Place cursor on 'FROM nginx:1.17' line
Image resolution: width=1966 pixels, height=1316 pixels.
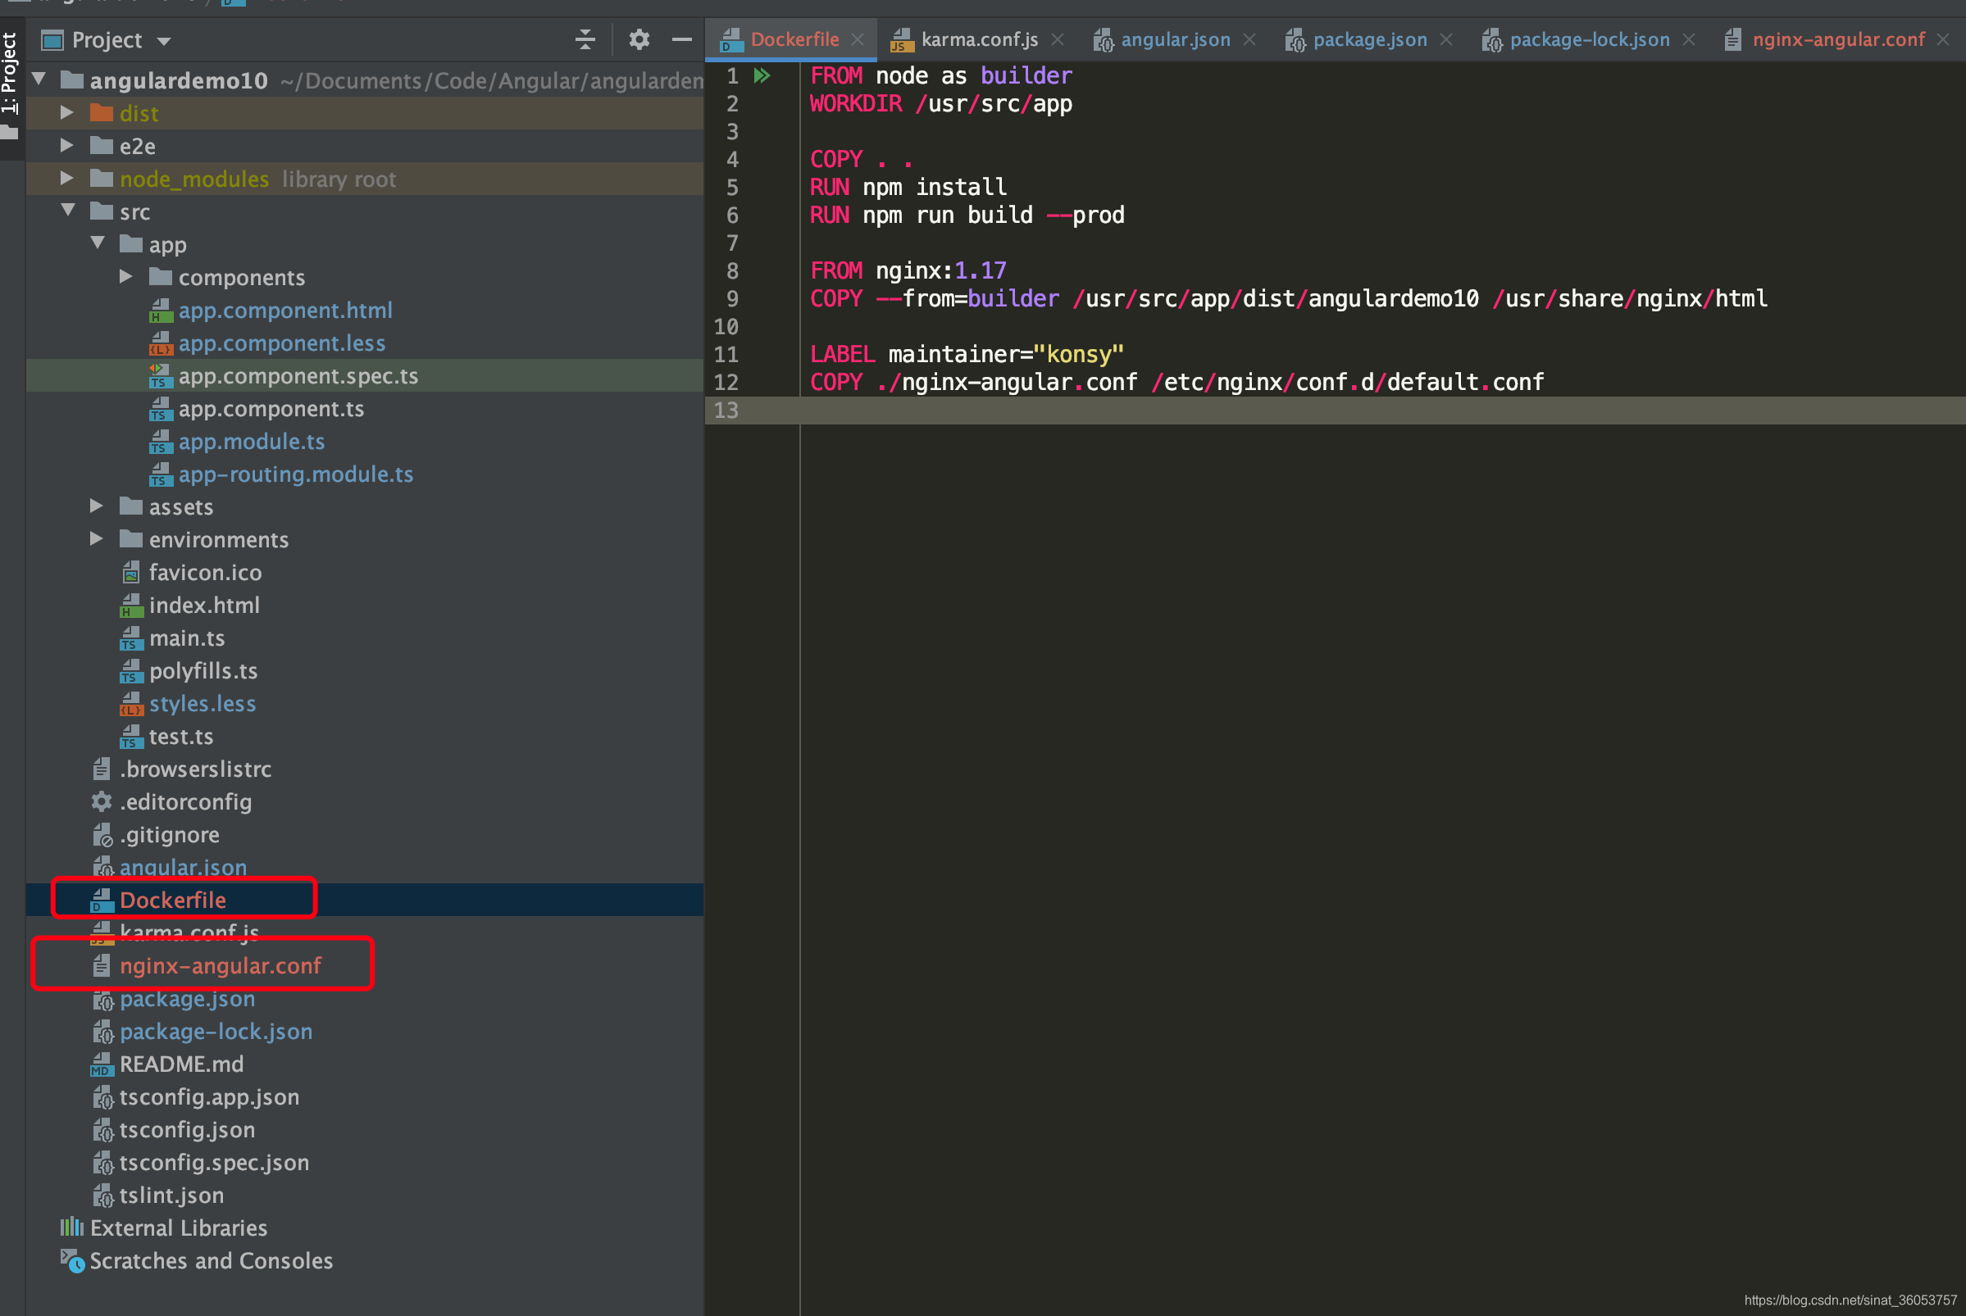908,270
